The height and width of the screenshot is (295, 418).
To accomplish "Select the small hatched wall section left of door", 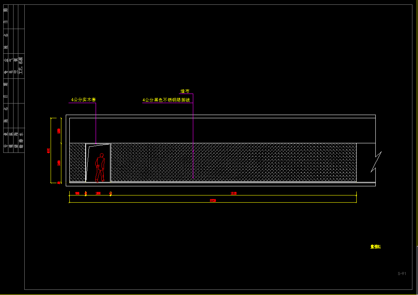I will click(77, 162).
